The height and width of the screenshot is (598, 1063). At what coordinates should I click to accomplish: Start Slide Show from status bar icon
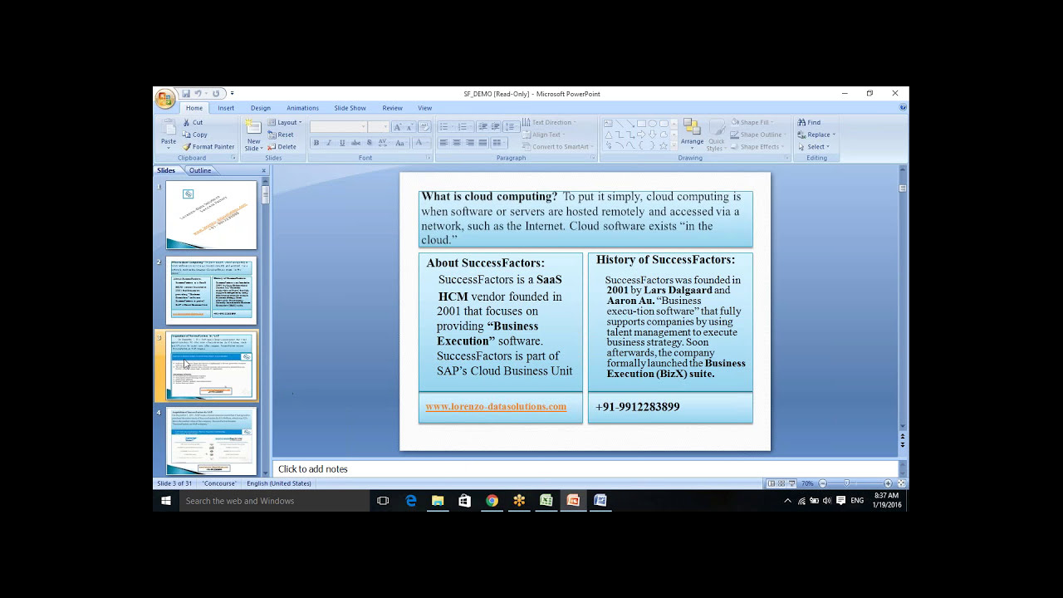pos(792,483)
